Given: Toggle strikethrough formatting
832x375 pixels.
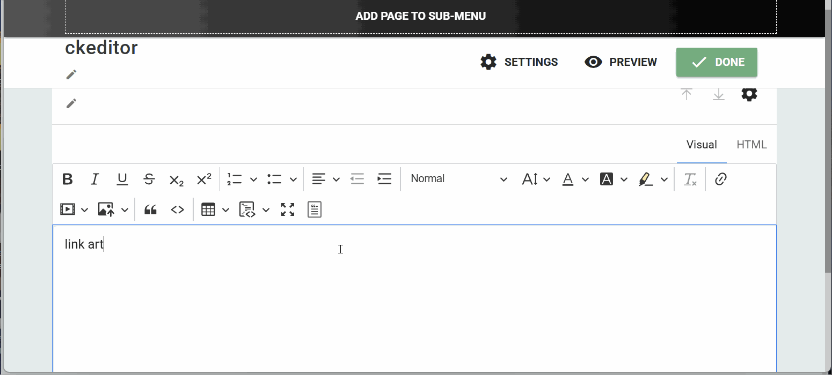Looking at the screenshot, I should tap(150, 179).
